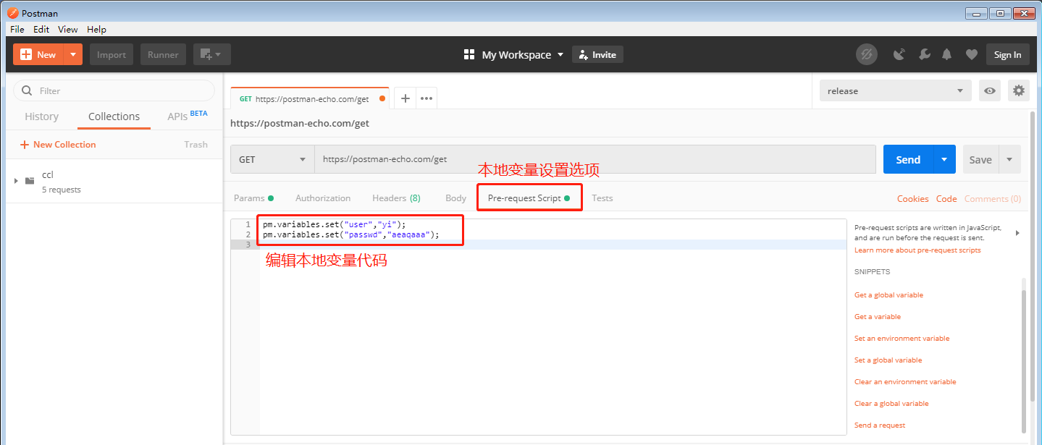Open the Send dropdown arrow

point(944,159)
